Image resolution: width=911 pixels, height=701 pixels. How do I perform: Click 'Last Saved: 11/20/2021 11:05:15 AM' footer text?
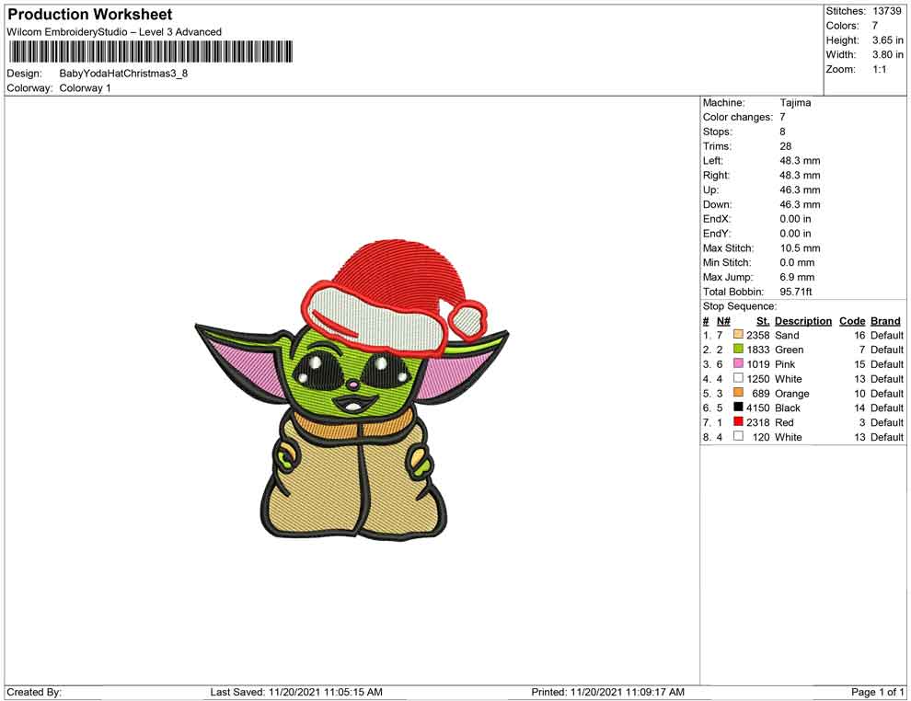coord(296,692)
